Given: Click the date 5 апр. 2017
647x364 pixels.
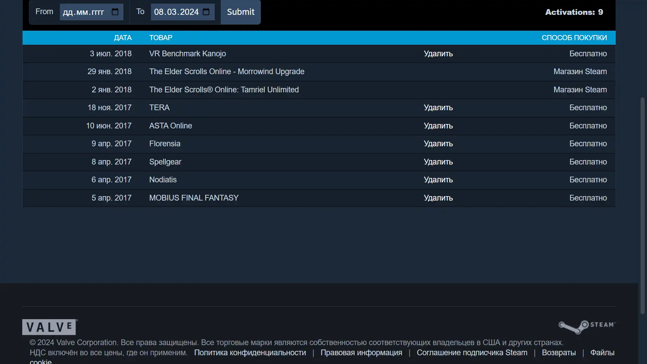Looking at the screenshot, I should (x=112, y=198).
